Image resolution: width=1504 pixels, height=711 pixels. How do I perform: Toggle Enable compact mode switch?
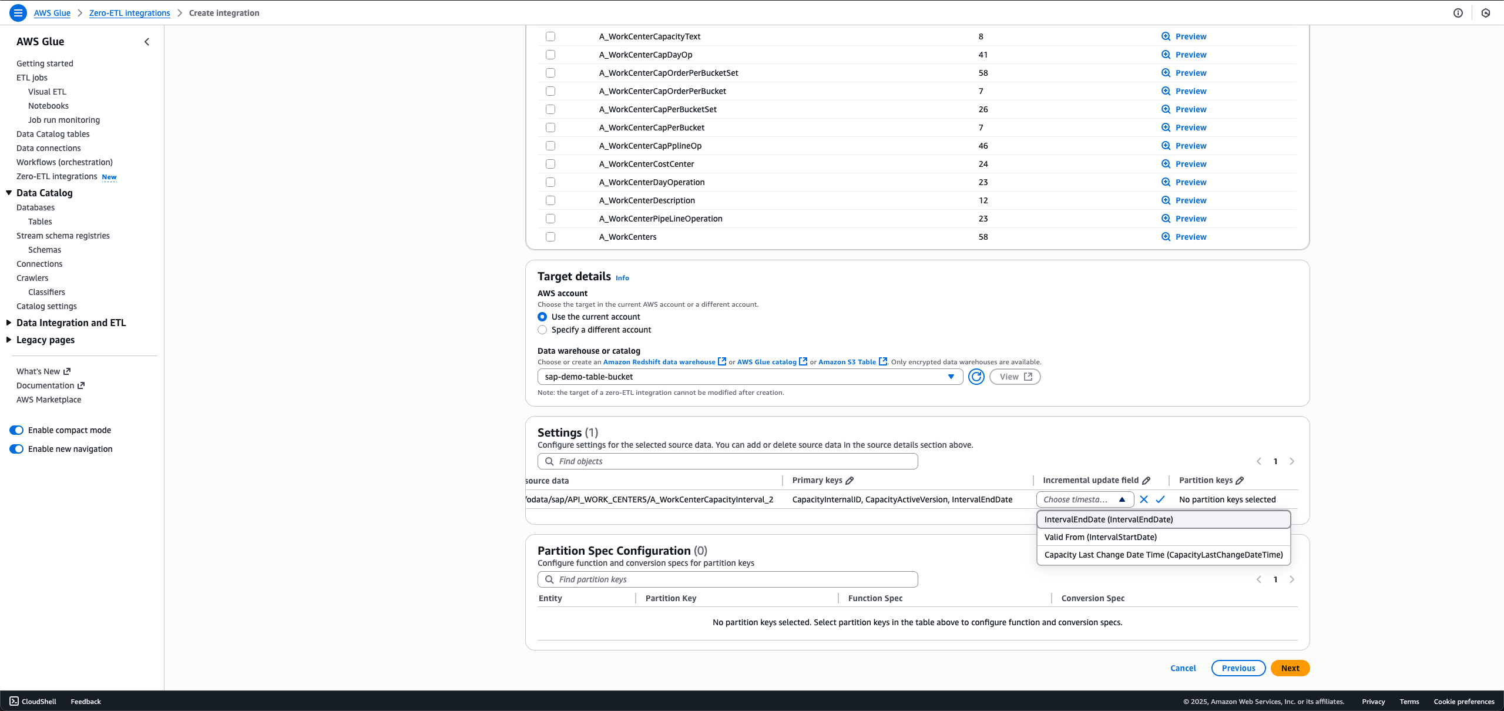16,430
